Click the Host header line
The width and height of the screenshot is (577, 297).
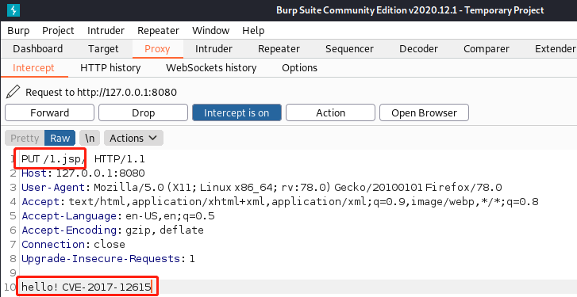coord(83,173)
